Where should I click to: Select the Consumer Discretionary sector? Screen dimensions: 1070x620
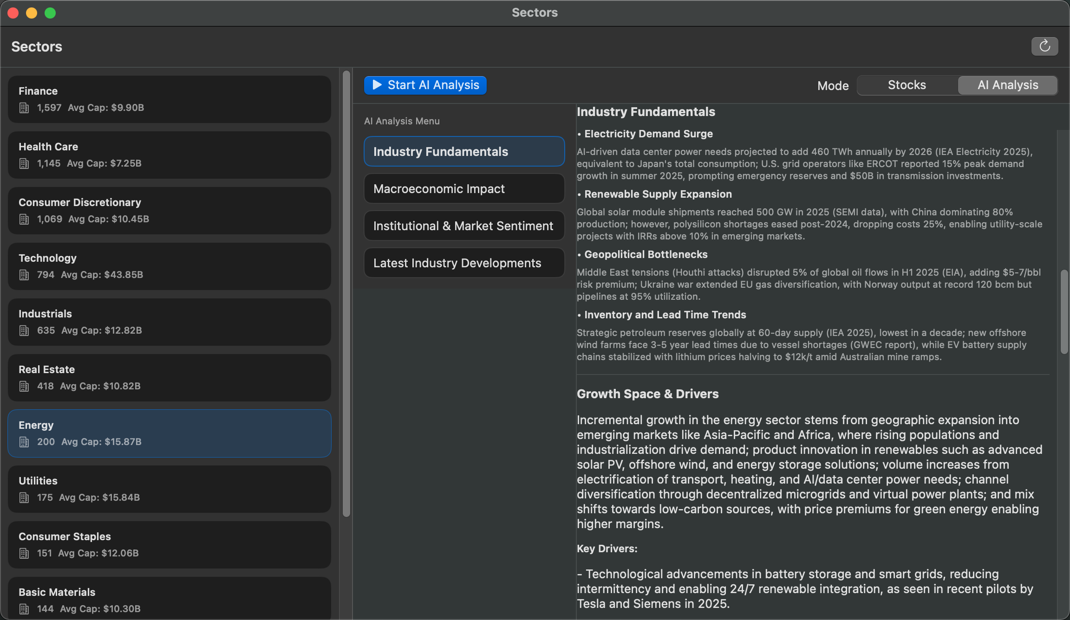tap(169, 211)
